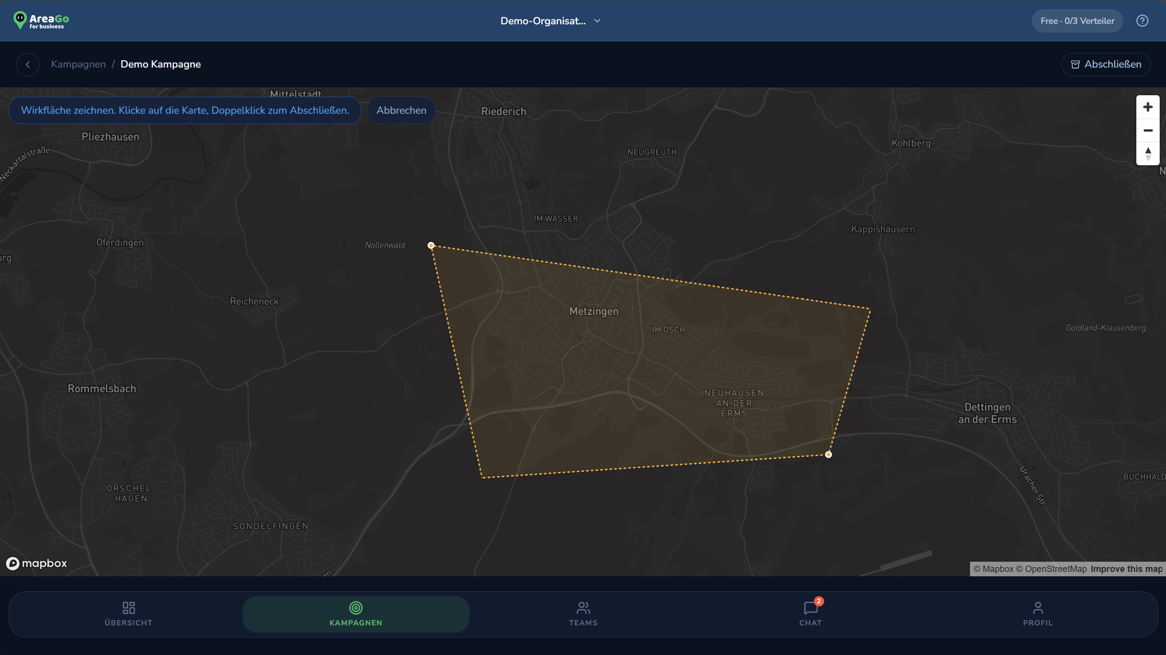This screenshot has height=655, width=1166.
Task: Switch to the Teams tab
Action: point(583,614)
